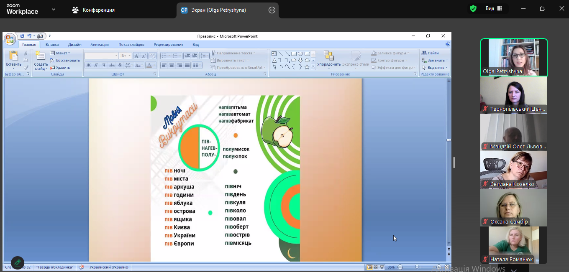The width and height of the screenshot is (569, 272).
Task: Toggle text Shadow (S) formatting
Action: pos(120,65)
